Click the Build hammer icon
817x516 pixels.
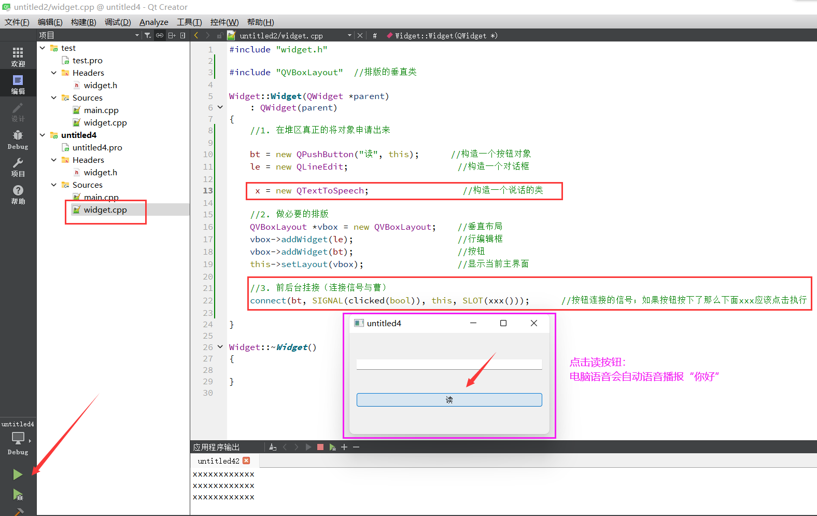(18, 512)
